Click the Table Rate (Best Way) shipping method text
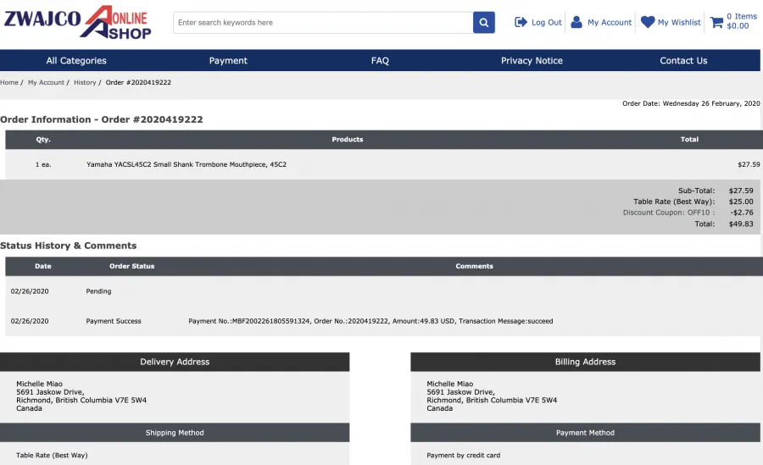Image resolution: width=763 pixels, height=465 pixels. click(x=52, y=456)
